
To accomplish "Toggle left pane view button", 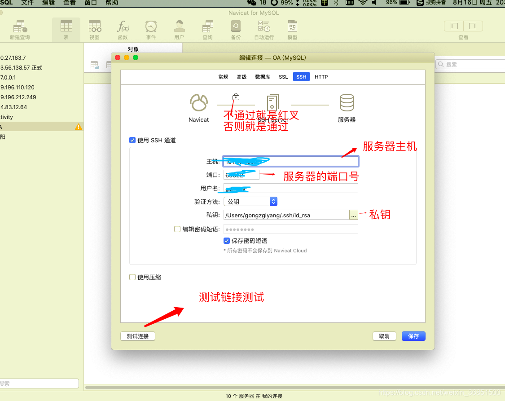I will point(454,26).
